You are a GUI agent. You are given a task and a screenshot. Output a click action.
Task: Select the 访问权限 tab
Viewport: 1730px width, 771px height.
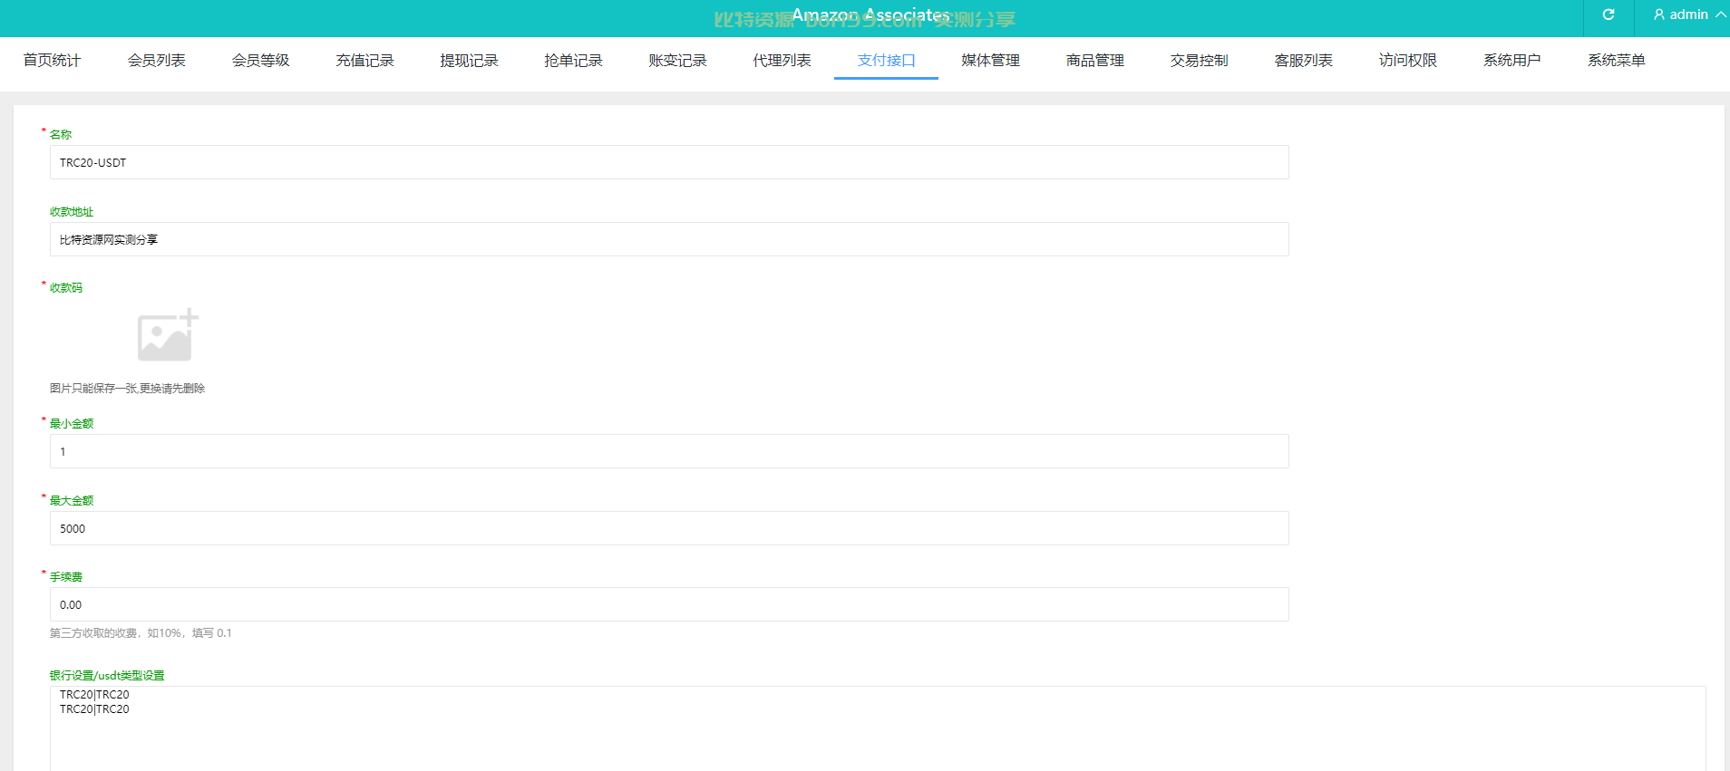coord(1407,61)
